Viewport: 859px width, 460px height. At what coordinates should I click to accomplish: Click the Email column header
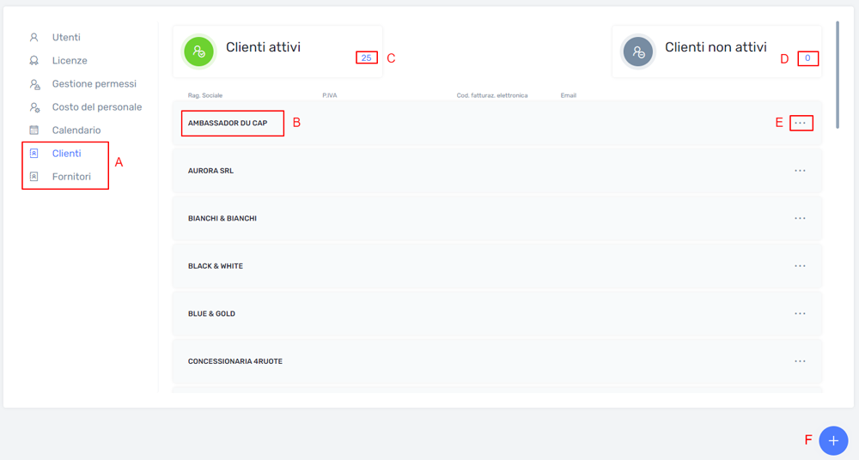(568, 95)
